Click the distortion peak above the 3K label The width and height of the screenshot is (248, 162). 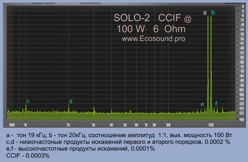pos(94,110)
